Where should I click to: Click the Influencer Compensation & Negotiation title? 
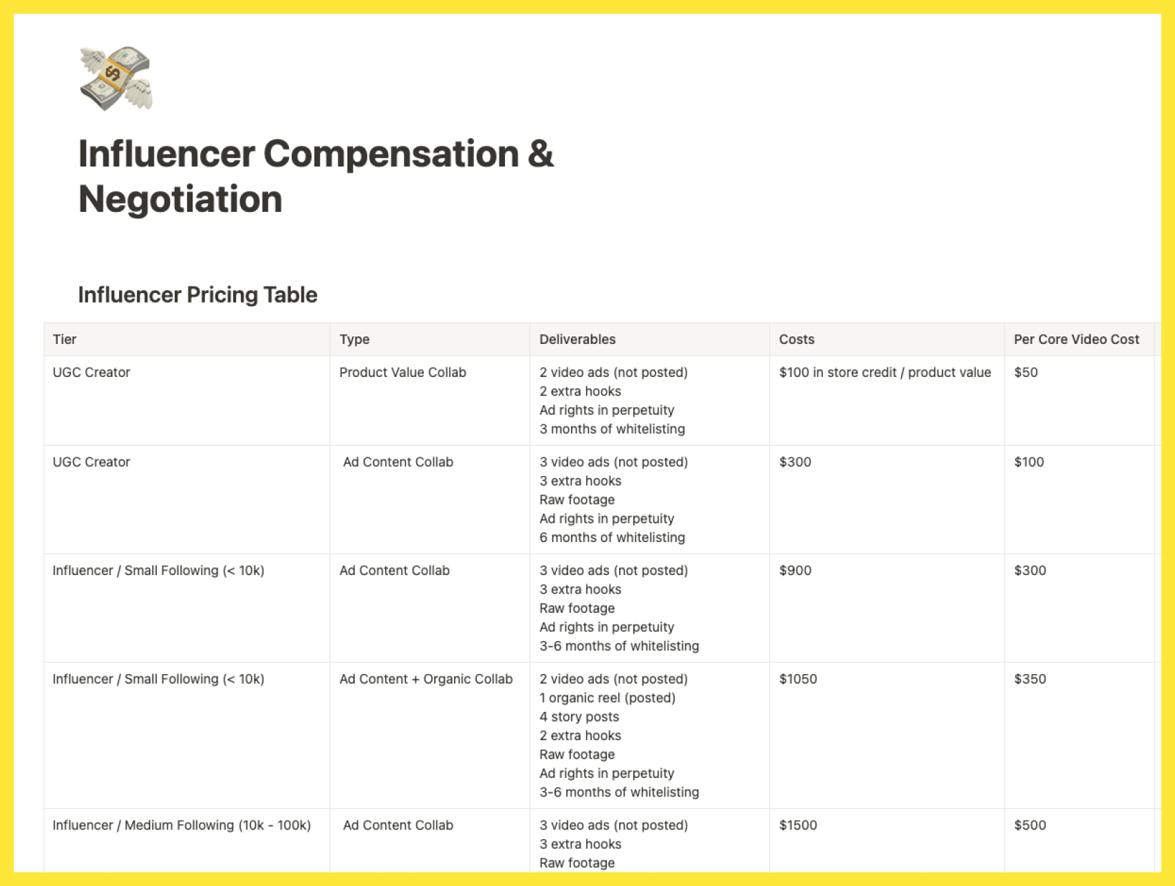[316, 176]
